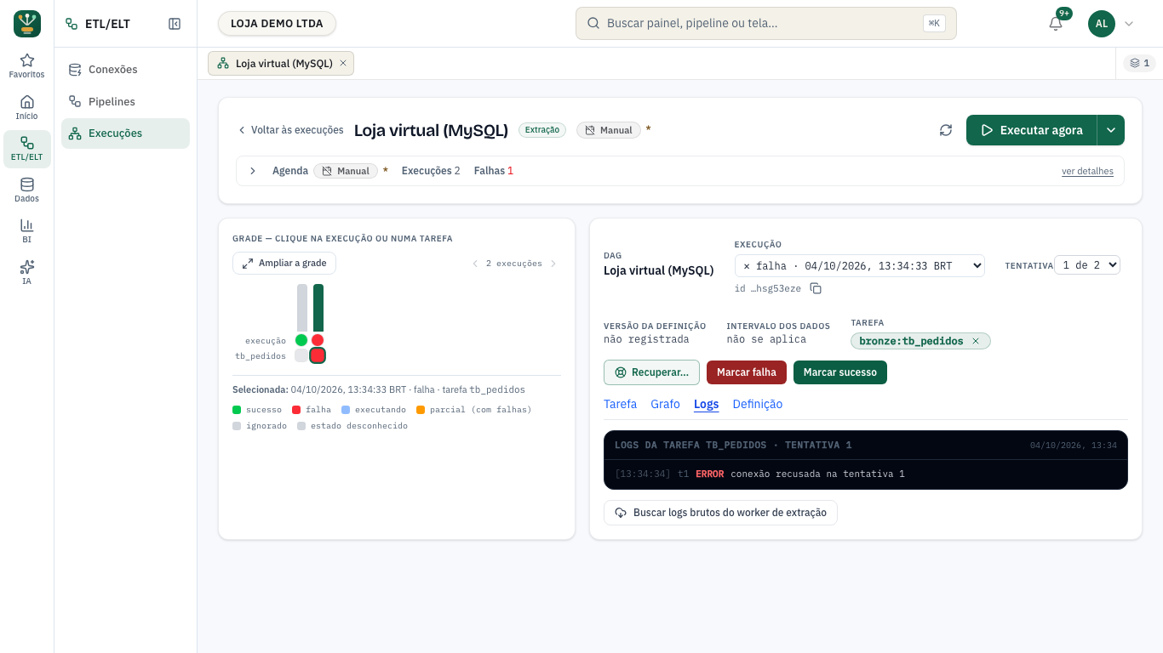Screen dimensions: 1163x653
Task: Refresh the execution details
Action: [946, 130]
